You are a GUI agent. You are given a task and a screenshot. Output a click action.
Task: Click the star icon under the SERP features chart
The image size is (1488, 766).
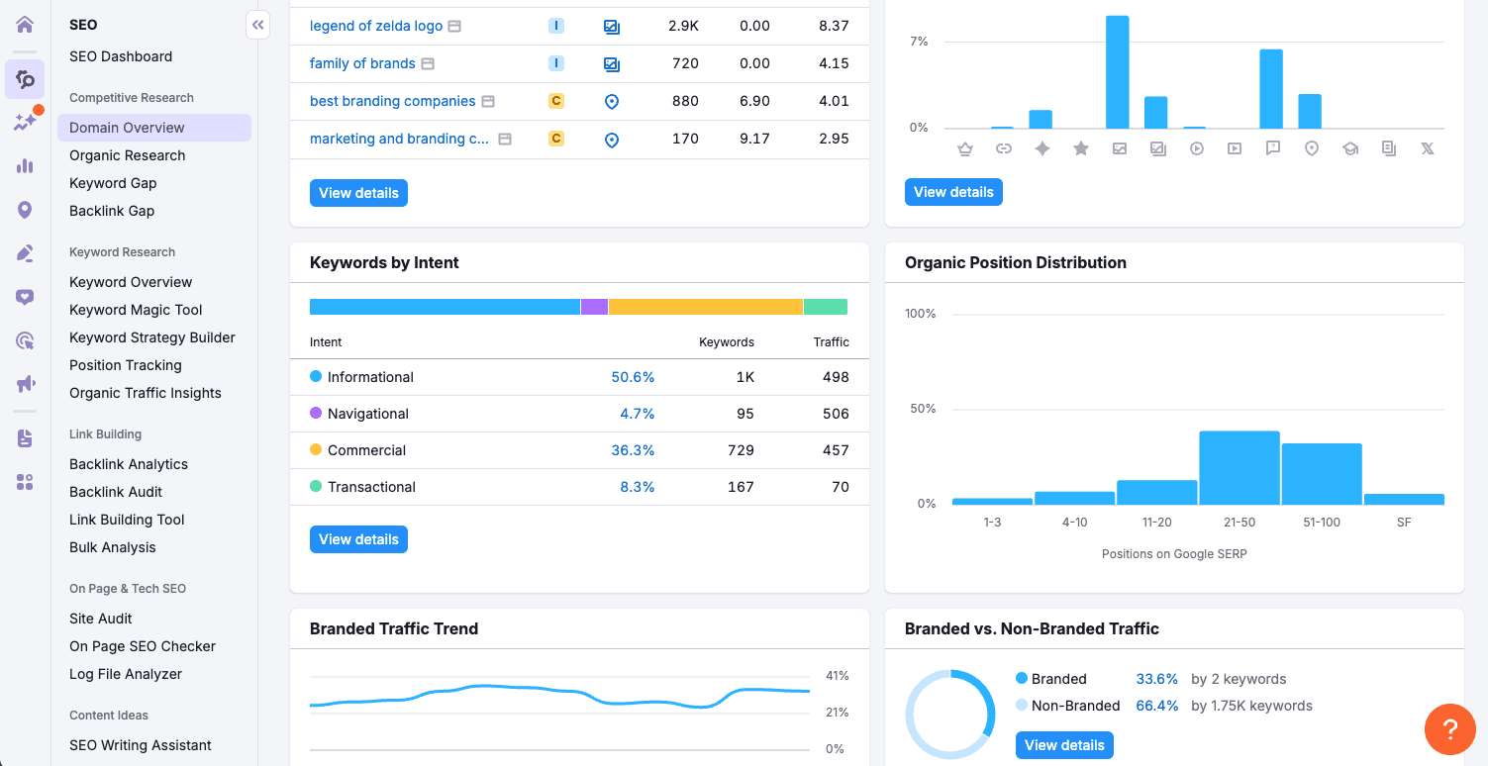[x=1081, y=148]
